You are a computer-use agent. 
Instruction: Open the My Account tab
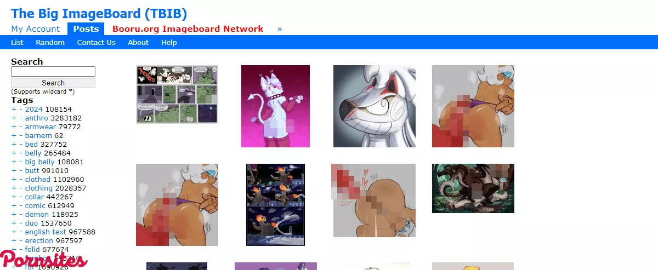click(36, 29)
